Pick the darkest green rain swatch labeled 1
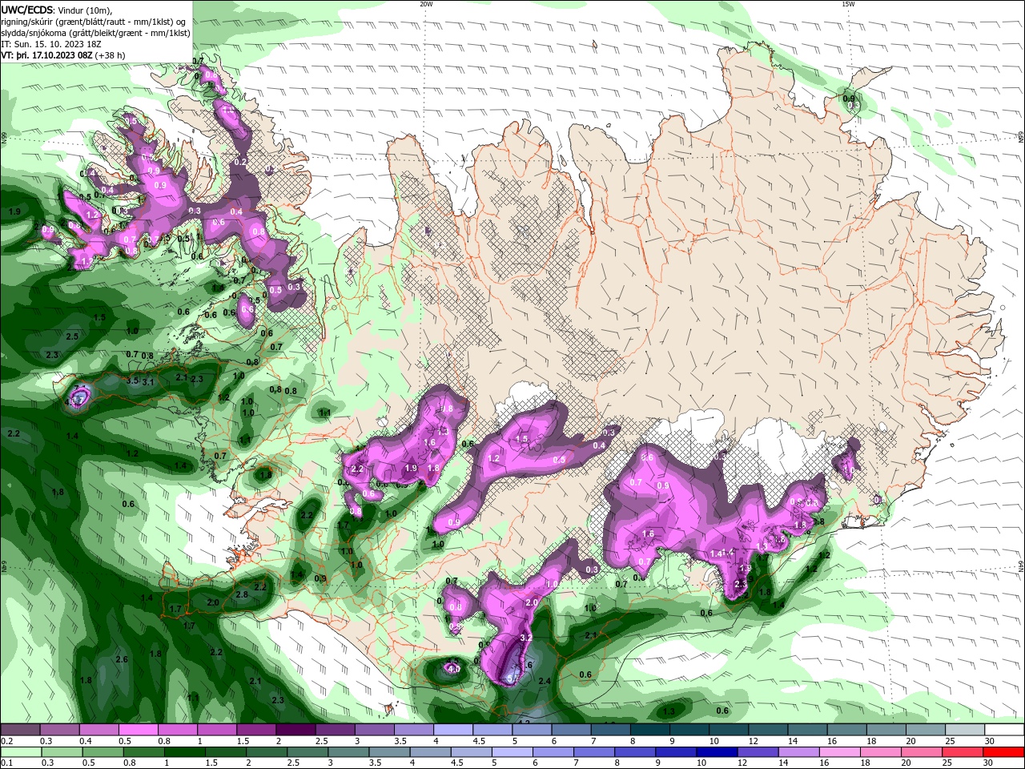The image size is (1025, 769). tap(184, 752)
